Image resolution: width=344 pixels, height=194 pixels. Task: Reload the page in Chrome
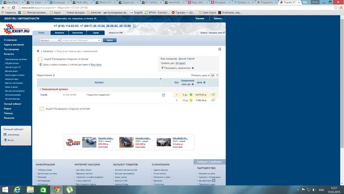point(14,8)
